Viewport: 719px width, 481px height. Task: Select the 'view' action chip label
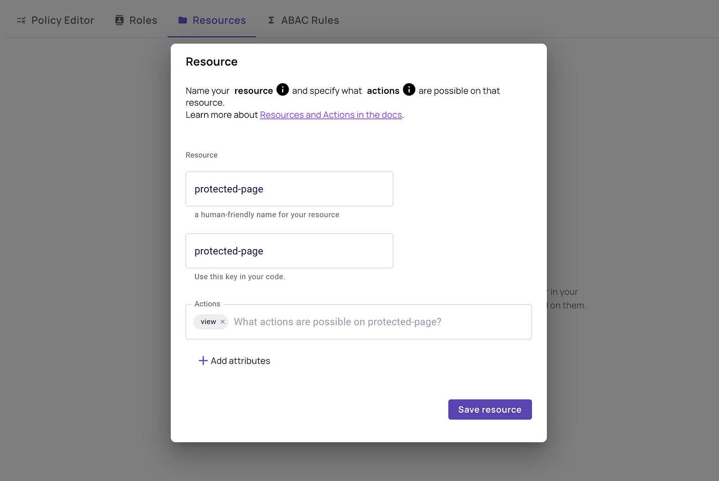click(208, 322)
